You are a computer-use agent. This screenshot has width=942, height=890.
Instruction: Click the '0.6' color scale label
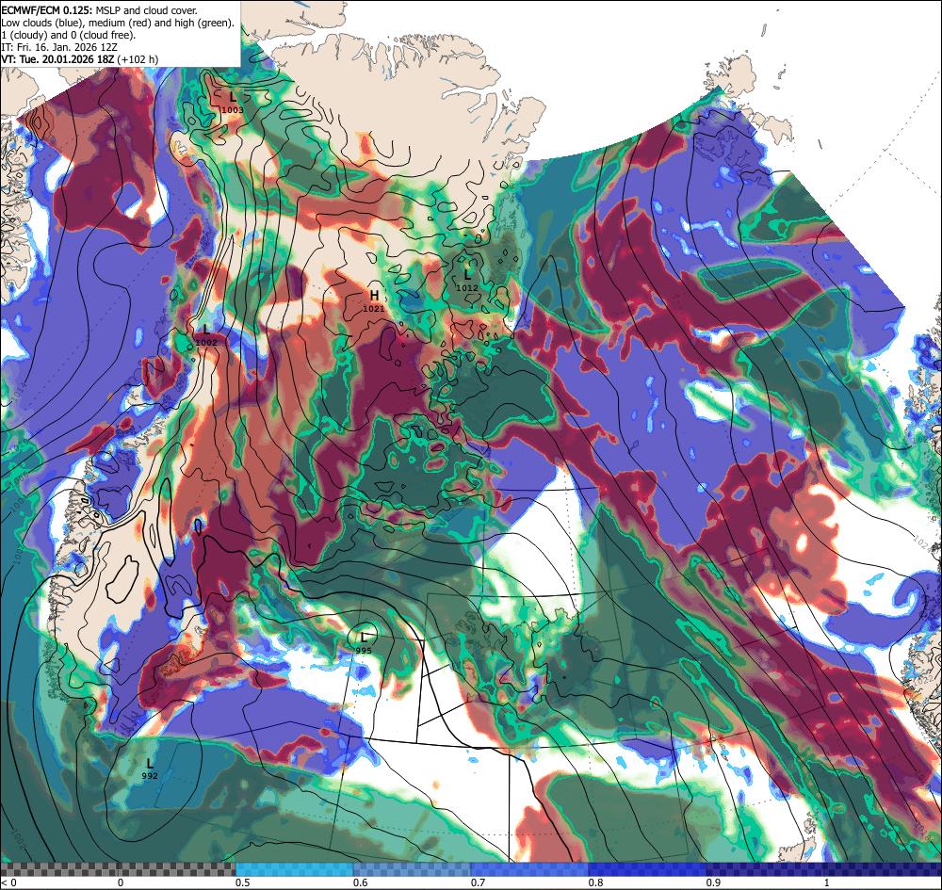361,882
